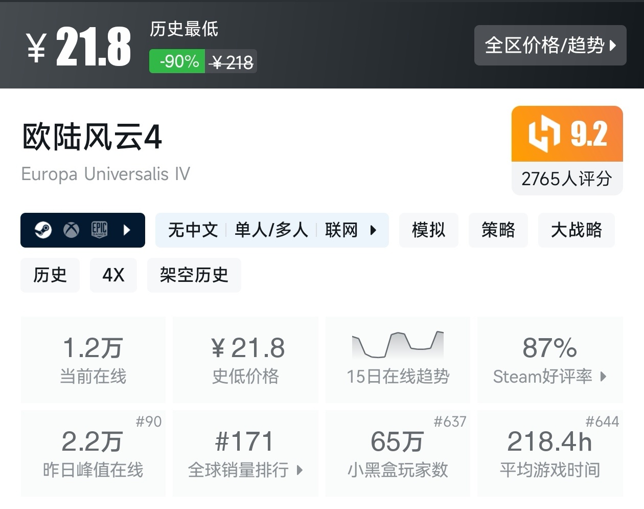The image size is (644, 509).
Task: Open the 87% Steam好评率 details
Action: tap(550, 360)
